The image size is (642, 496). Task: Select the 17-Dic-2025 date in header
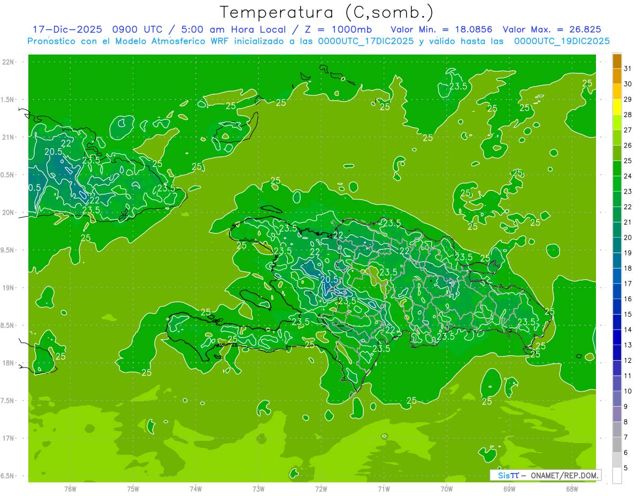65,29
